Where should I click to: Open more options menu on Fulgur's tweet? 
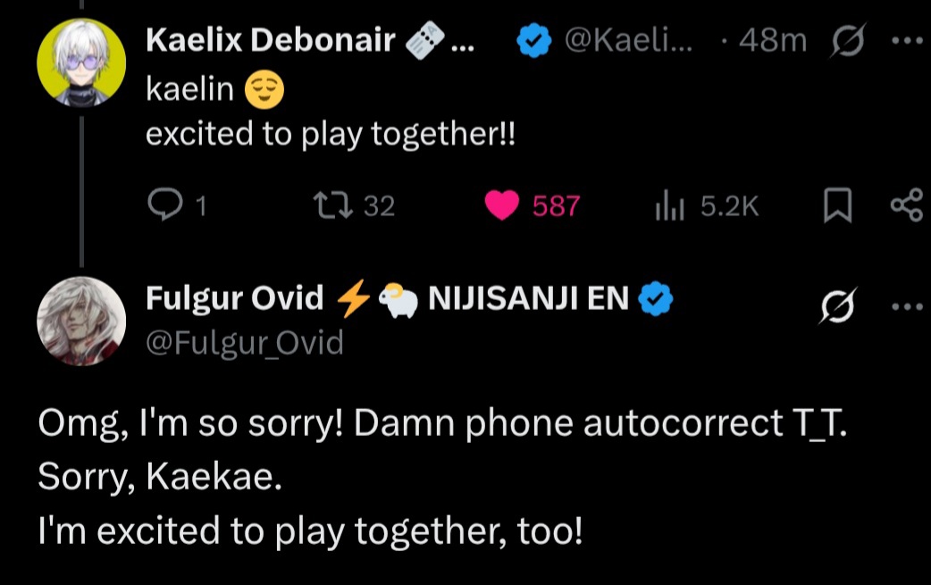(x=908, y=306)
